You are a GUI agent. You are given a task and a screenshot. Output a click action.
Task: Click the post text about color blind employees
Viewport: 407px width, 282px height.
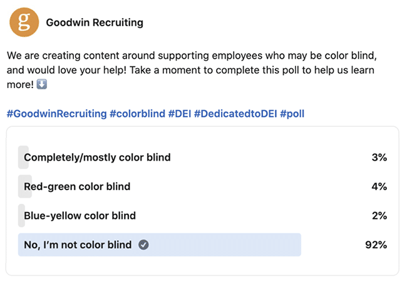pyautogui.click(x=192, y=70)
